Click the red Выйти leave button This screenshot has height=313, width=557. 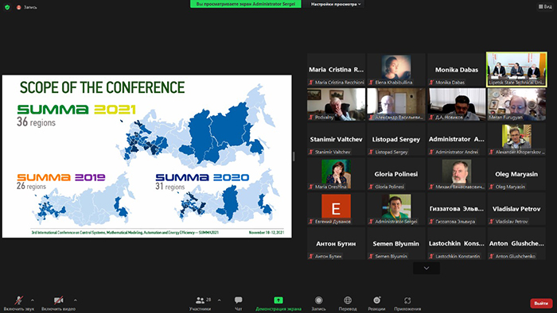click(541, 303)
